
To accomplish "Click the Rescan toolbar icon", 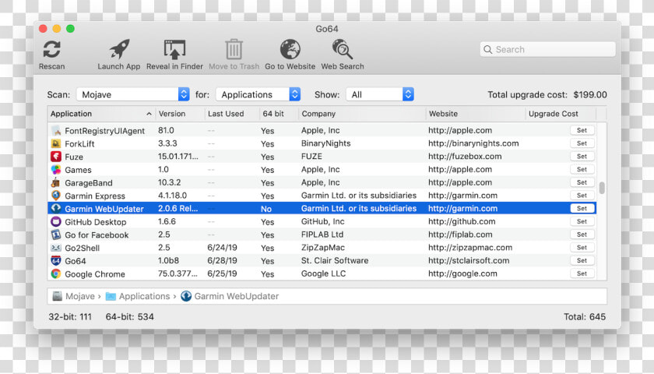I will coord(51,49).
